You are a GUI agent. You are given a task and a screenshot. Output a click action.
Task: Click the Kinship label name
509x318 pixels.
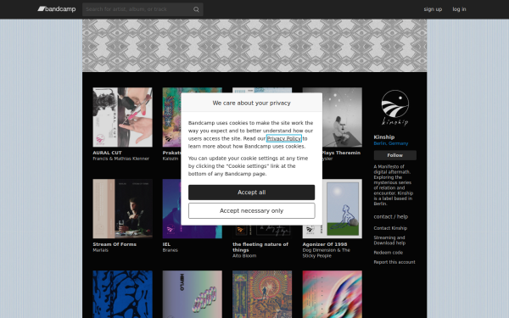(x=384, y=137)
